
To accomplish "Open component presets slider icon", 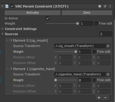I will click(105, 6).
